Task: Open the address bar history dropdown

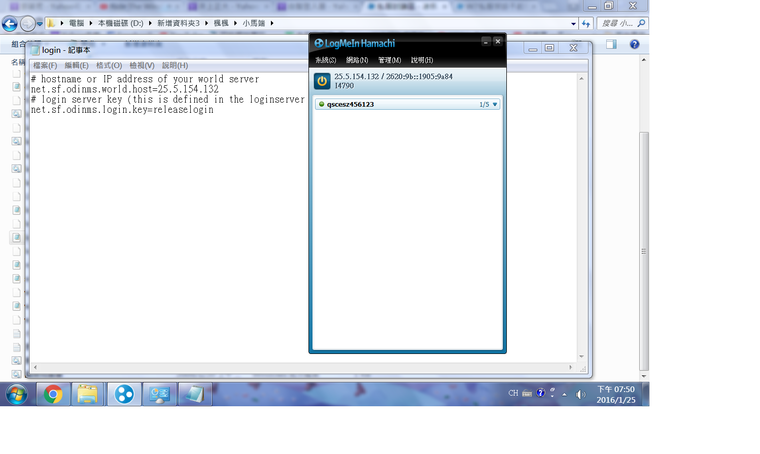Action: coord(573,24)
